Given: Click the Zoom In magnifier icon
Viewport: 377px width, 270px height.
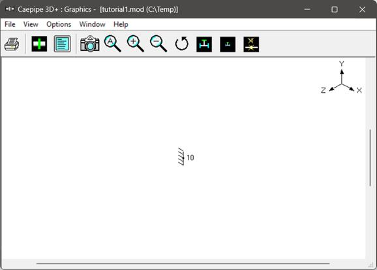Looking at the screenshot, I should (x=136, y=44).
